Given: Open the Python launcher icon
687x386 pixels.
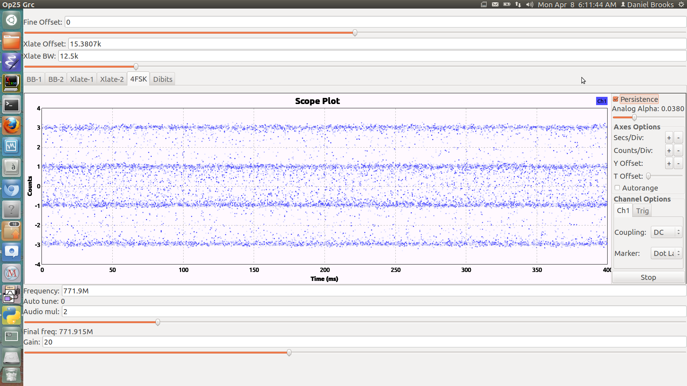Looking at the screenshot, I should pyautogui.click(x=11, y=315).
